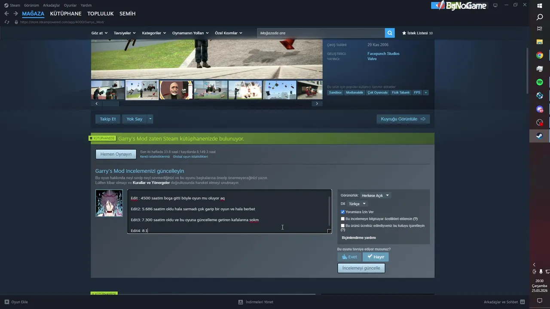Select Hayır for recommendation
This screenshot has height=309, width=550.
click(x=376, y=257)
